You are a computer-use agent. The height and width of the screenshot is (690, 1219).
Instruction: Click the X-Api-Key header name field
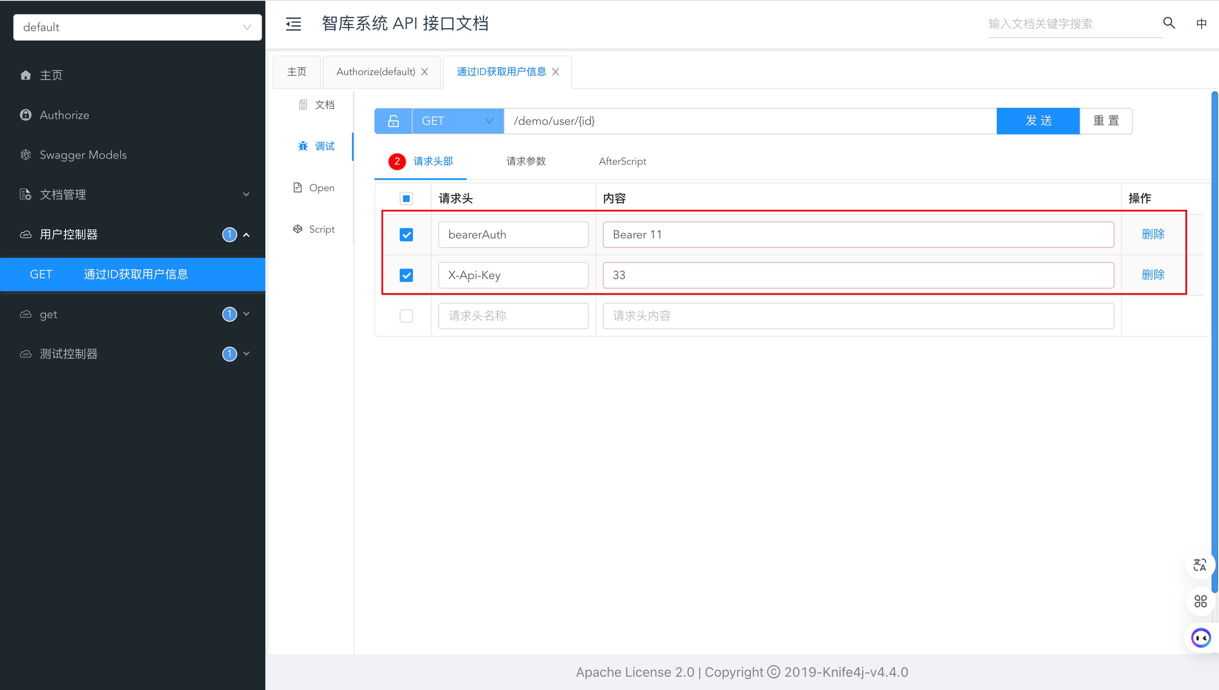[513, 275]
